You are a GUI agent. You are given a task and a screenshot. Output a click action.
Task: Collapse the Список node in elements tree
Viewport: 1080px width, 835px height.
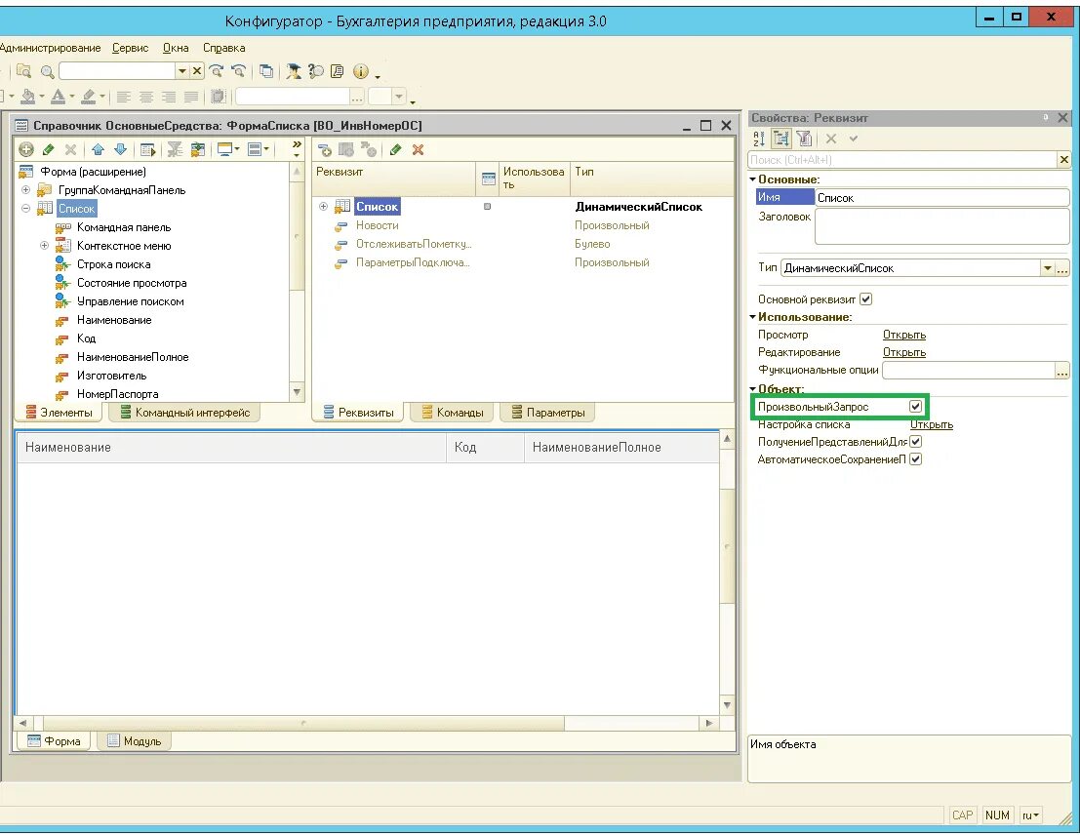click(25, 208)
